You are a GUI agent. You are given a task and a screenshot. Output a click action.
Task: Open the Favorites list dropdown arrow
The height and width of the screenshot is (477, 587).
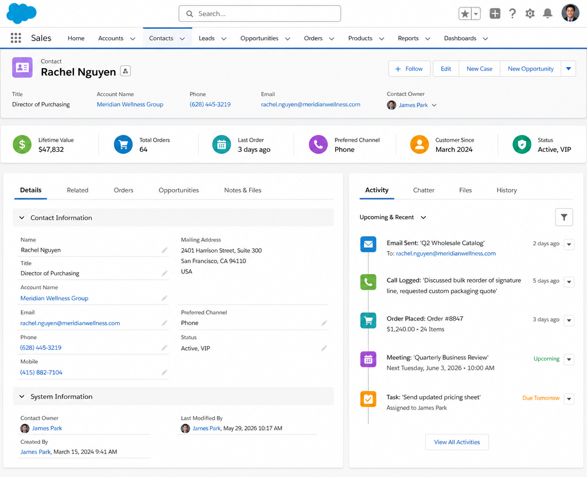[x=476, y=14]
